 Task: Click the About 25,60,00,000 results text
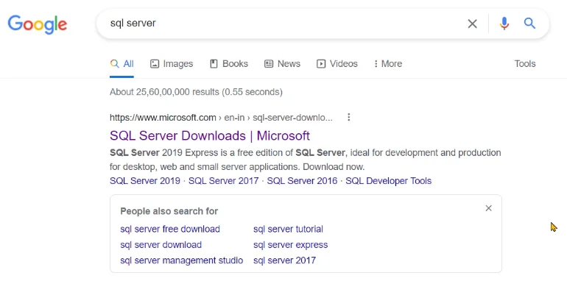click(196, 92)
